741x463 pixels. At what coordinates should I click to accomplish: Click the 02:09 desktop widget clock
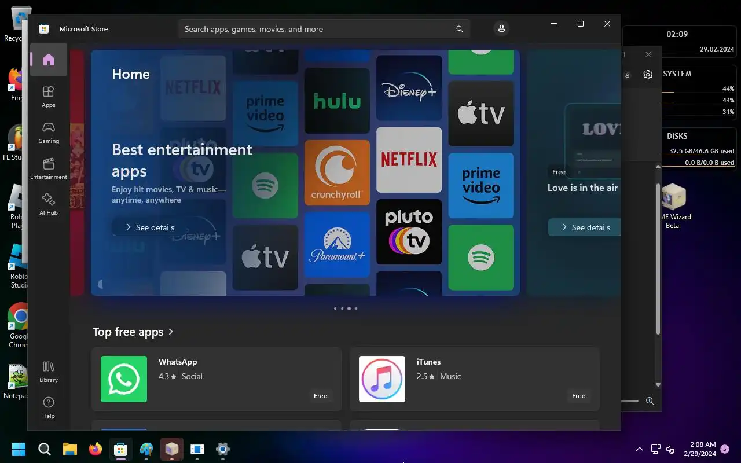coord(677,34)
